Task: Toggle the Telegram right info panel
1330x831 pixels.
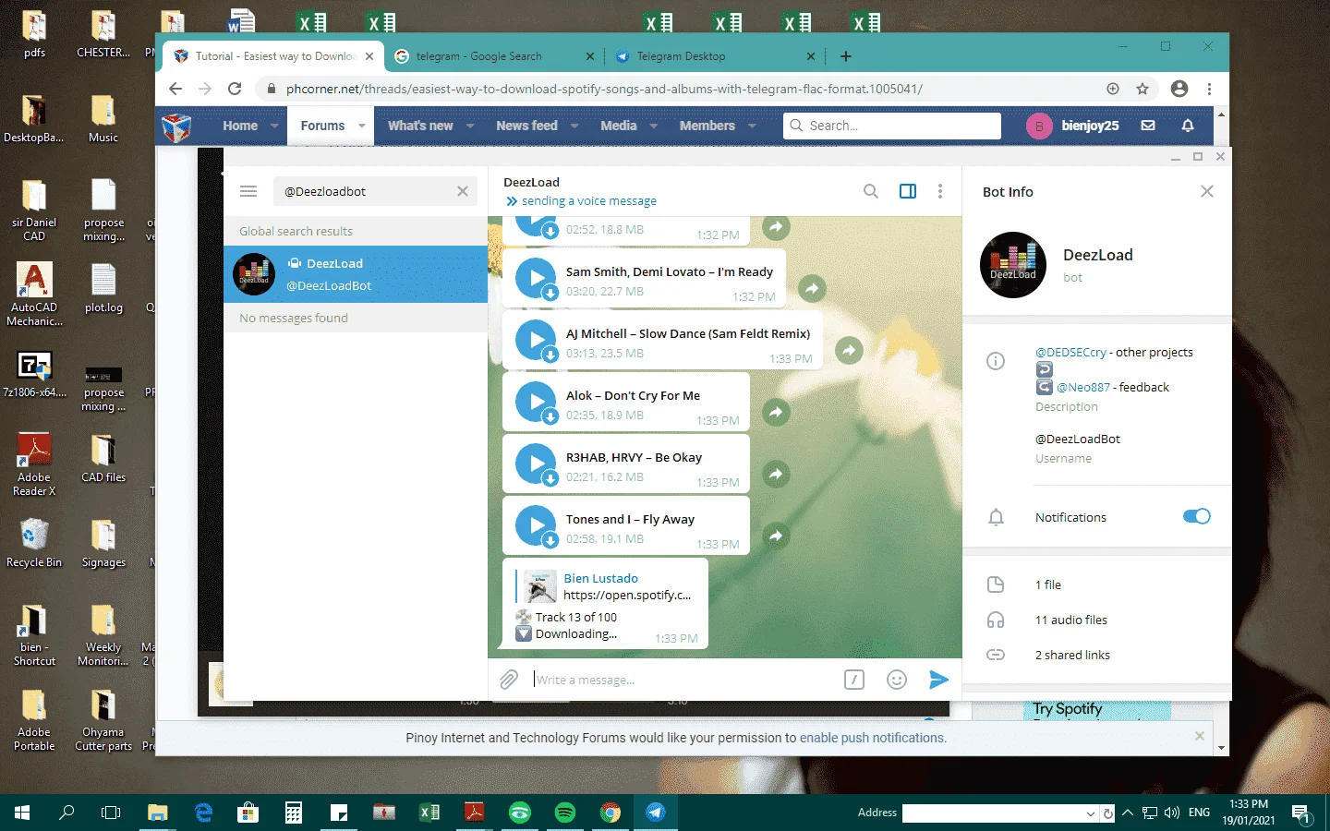Action: pos(908,191)
